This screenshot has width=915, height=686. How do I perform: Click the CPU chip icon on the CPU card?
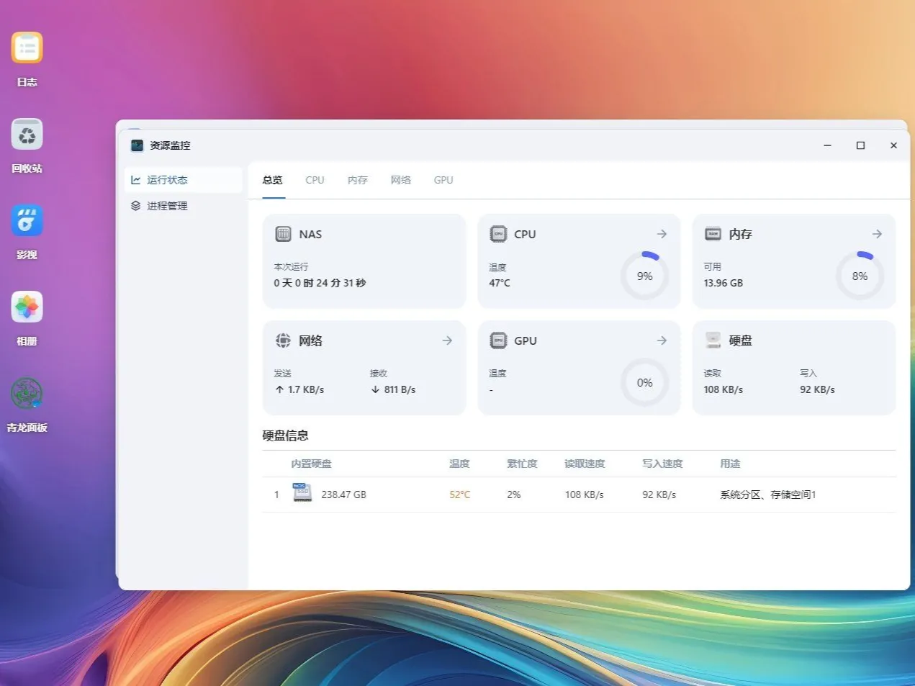[x=498, y=233]
